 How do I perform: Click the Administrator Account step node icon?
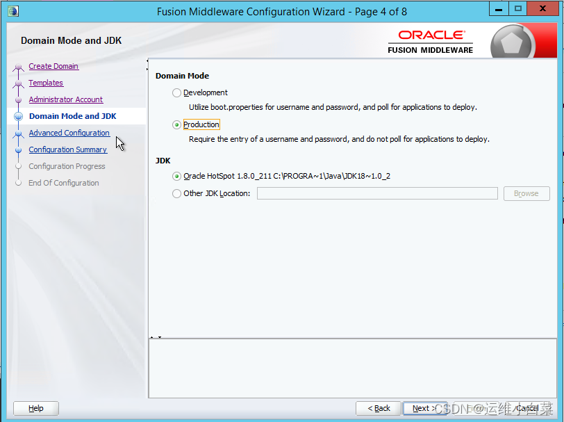18,99
